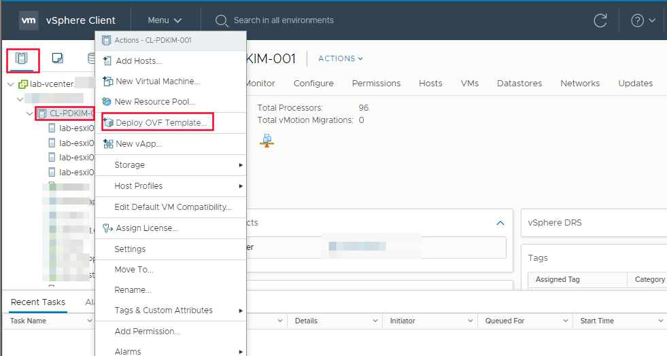This screenshot has height=356, width=667.
Task: Switch to the Networks tab
Action: point(580,84)
